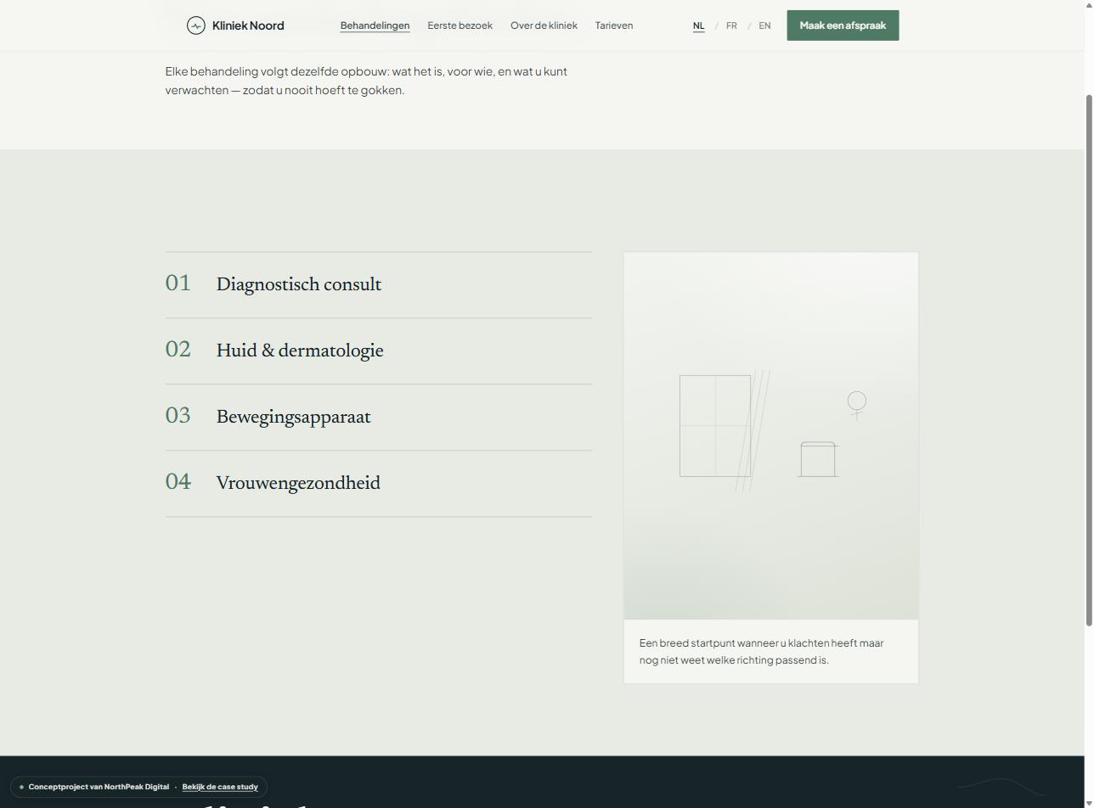Screen dimensions: 1094x808
Task: Open the Behandelingen menu item
Action: click(x=375, y=25)
